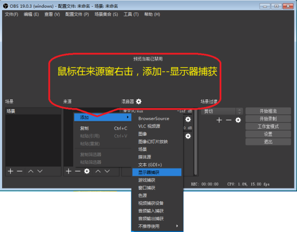Select 媒体源 from the add menu

157,157
